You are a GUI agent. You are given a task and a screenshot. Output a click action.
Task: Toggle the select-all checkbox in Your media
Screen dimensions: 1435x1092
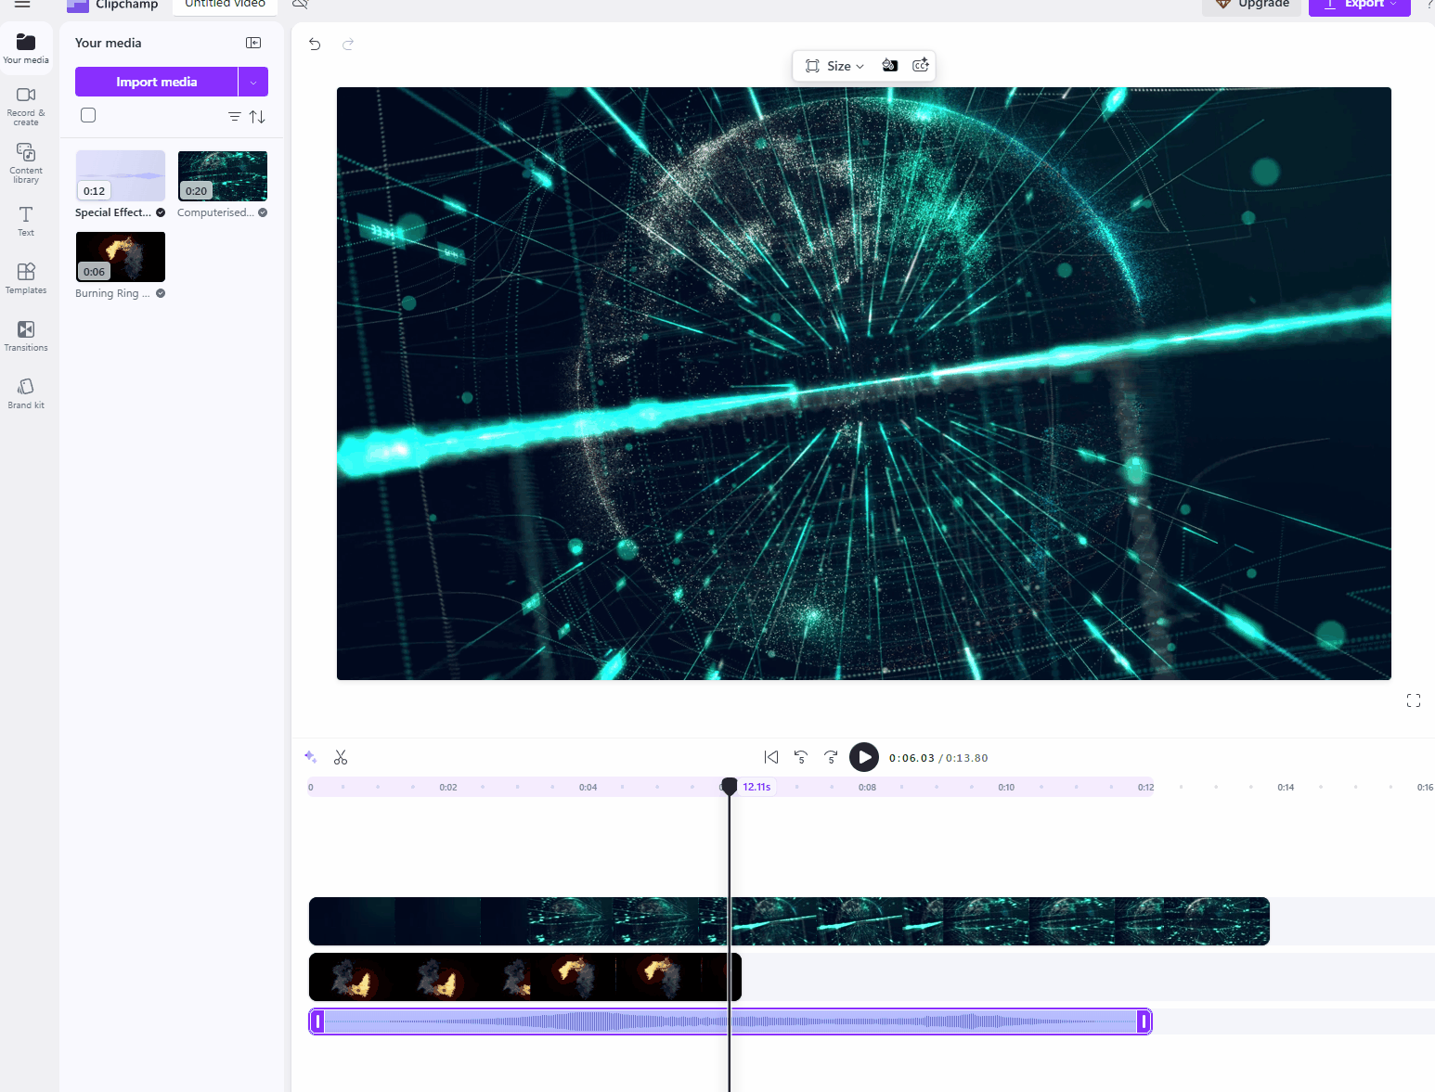click(x=87, y=115)
